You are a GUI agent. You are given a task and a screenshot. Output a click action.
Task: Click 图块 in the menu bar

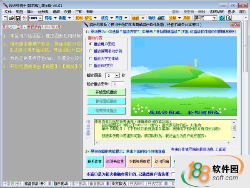(x=231, y=12)
